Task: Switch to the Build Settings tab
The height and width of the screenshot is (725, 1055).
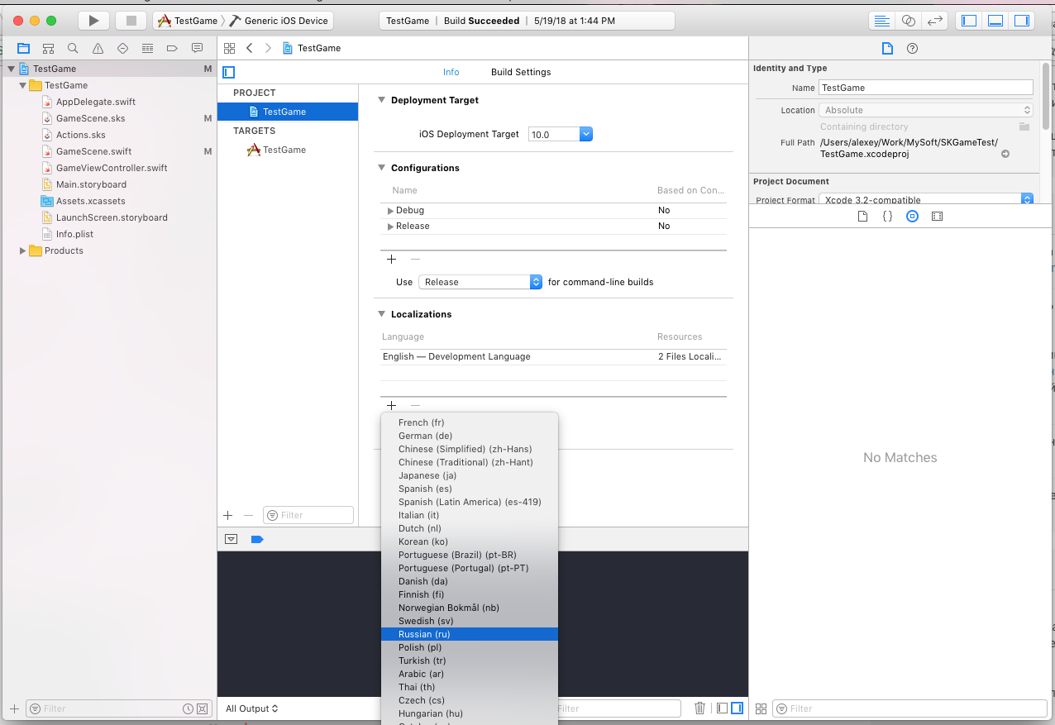Action: pyautogui.click(x=520, y=72)
